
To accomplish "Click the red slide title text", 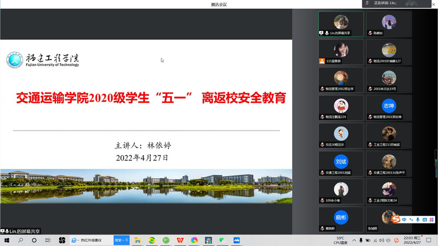I will tap(151, 98).
